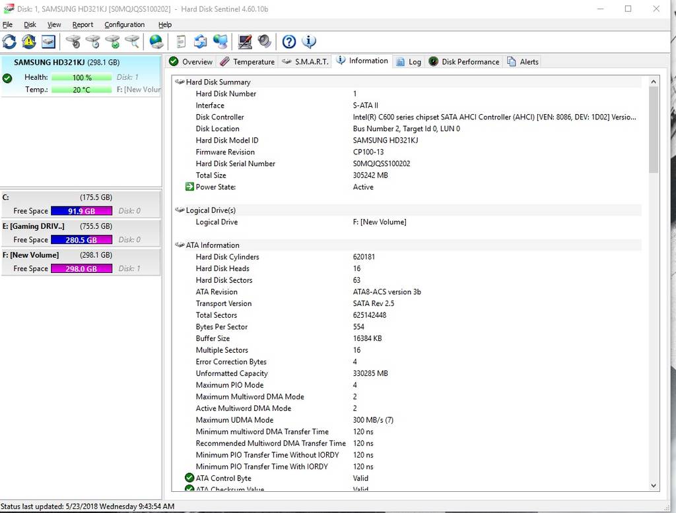Click the speaker sound alert icon
The image size is (676, 513).
pos(264,42)
